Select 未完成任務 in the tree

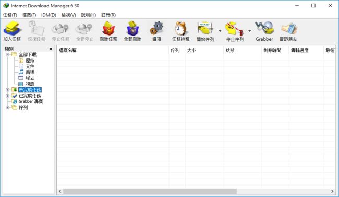tap(30, 90)
